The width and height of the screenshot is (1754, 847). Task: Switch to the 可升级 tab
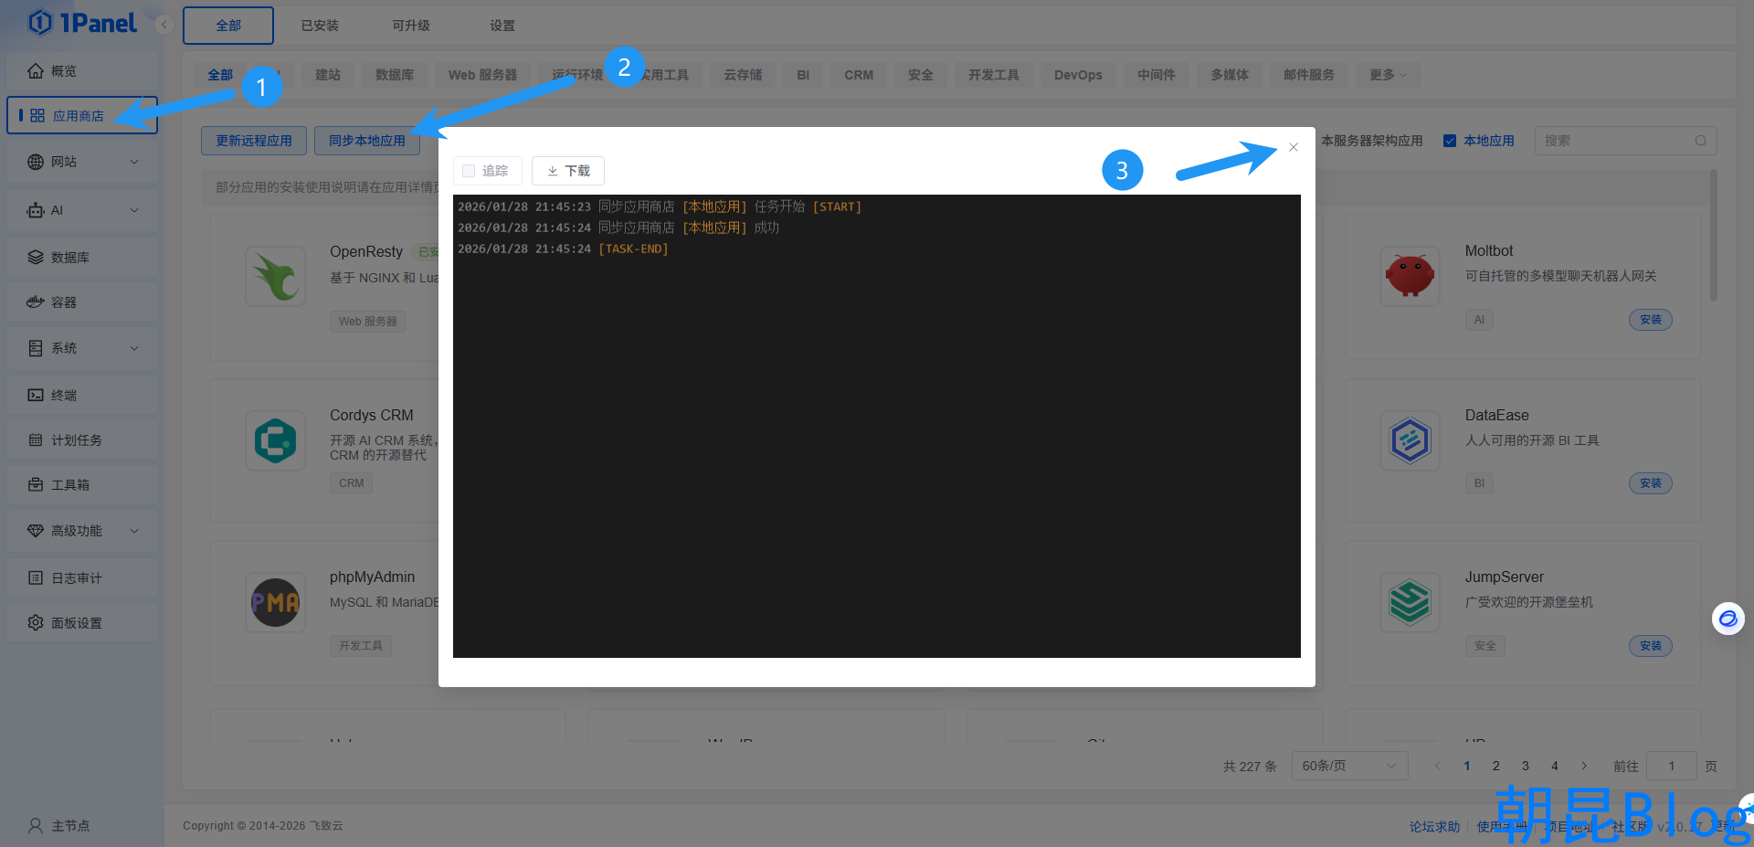pos(411,26)
